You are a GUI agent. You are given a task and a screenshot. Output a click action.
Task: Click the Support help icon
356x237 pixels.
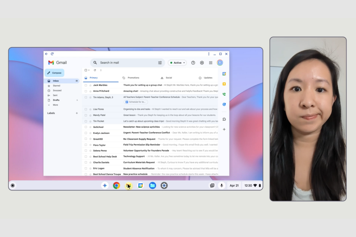coord(193,63)
